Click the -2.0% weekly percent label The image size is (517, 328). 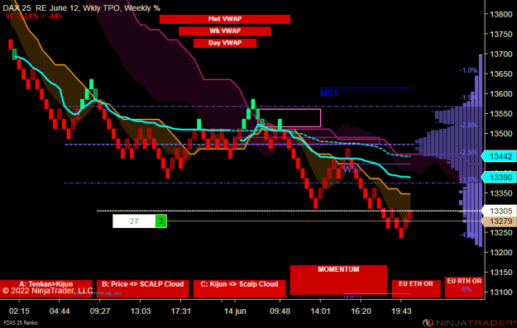468,125
